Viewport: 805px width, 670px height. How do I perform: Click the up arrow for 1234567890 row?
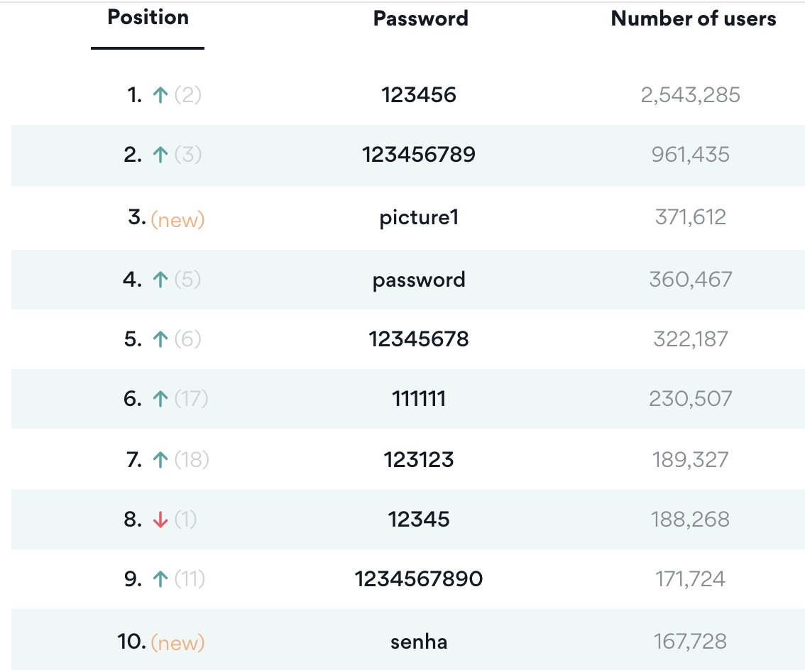[x=160, y=579]
